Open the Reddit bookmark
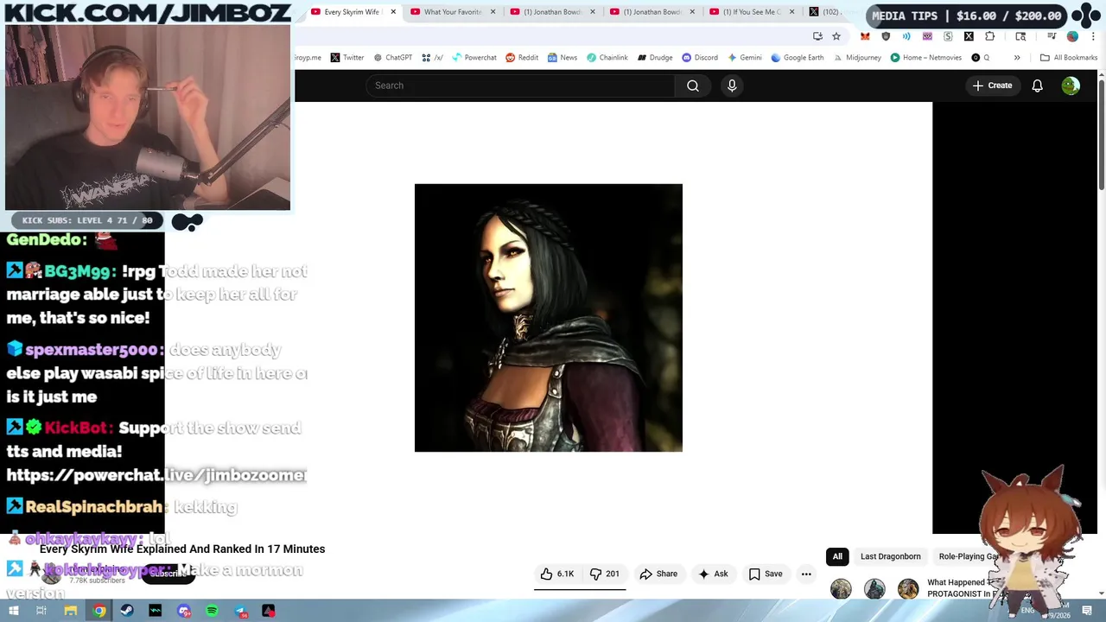This screenshot has width=1106, height=622. click(522, 58)
